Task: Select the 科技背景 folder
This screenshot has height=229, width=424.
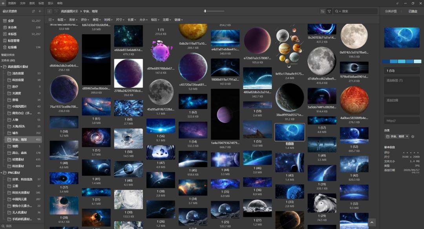Action: tap(18, 80)
